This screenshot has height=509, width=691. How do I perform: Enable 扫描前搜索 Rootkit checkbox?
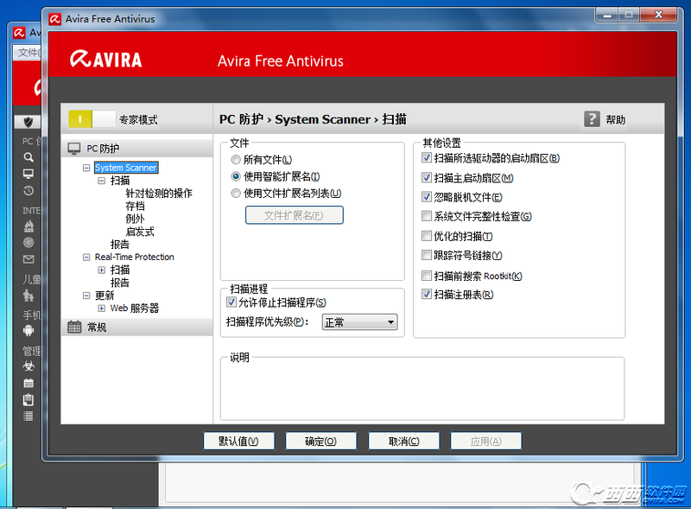click(427, 276)
